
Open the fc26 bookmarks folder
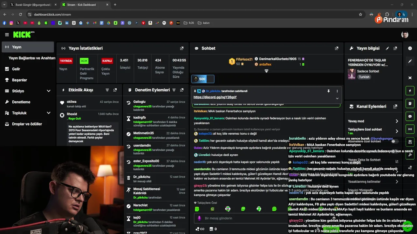pos(189,23)
